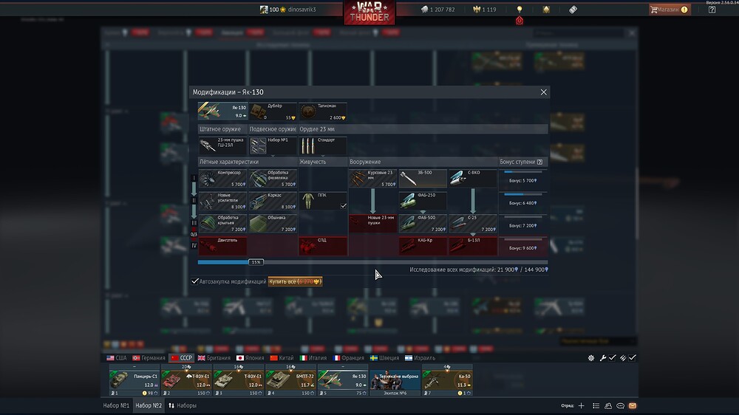Toggle auto-repair checkbox next to wrench icon
This screenshot has height=415, width=739.
click(612, 358)
